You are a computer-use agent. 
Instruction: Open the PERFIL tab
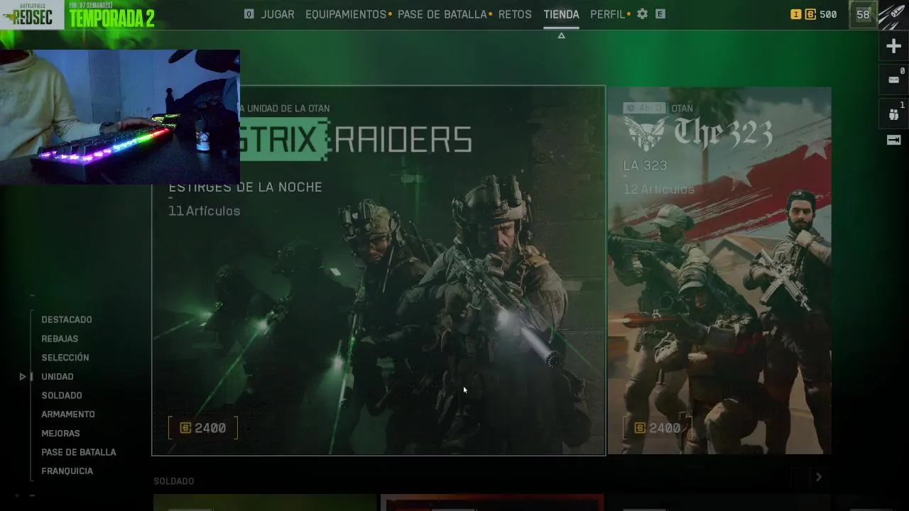607,14
